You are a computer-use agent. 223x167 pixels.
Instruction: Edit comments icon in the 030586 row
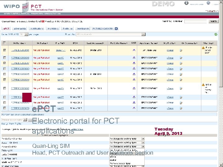[181, 69]
